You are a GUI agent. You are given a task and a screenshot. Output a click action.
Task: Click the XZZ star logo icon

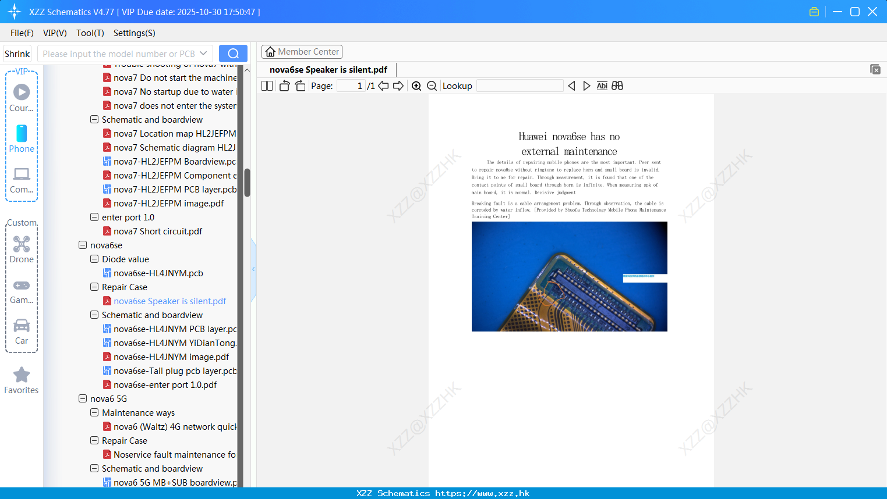(x=14, y=12)
